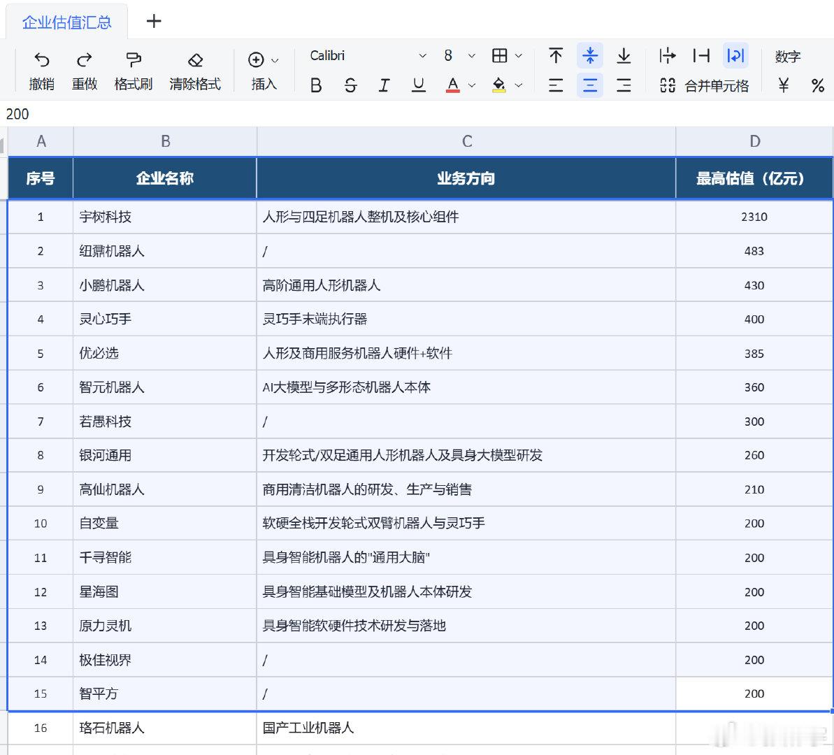Apply the percent format
Screen dimensions: 834x755
click(x=817, y=85)
